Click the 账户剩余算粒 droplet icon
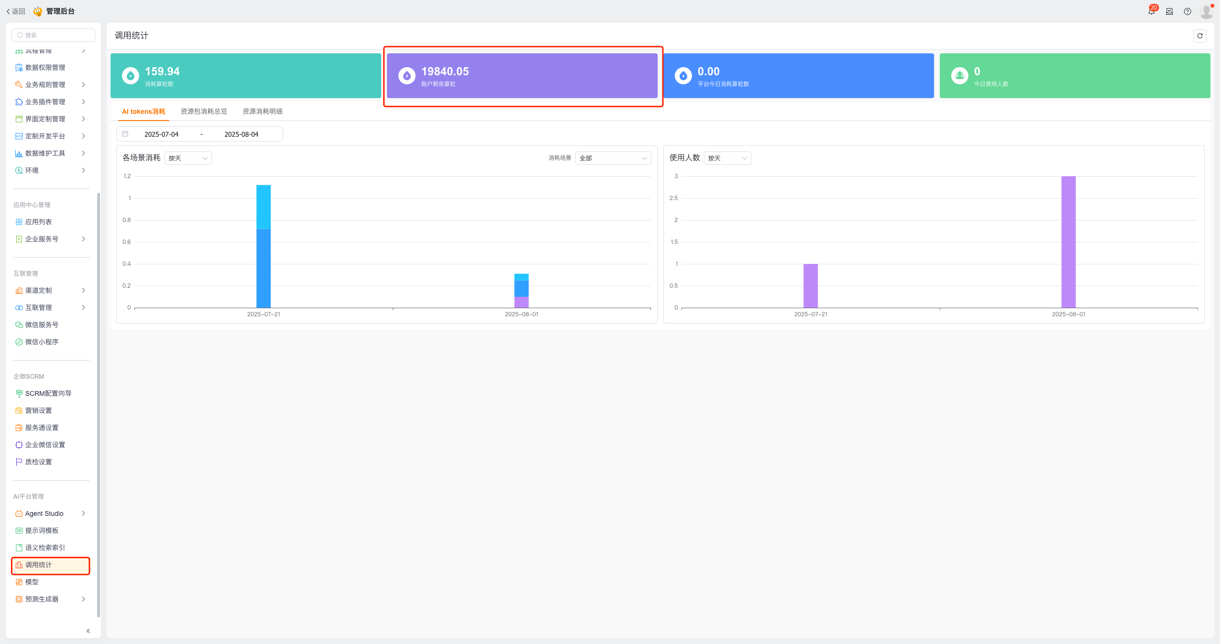 (x=407, y=76)
